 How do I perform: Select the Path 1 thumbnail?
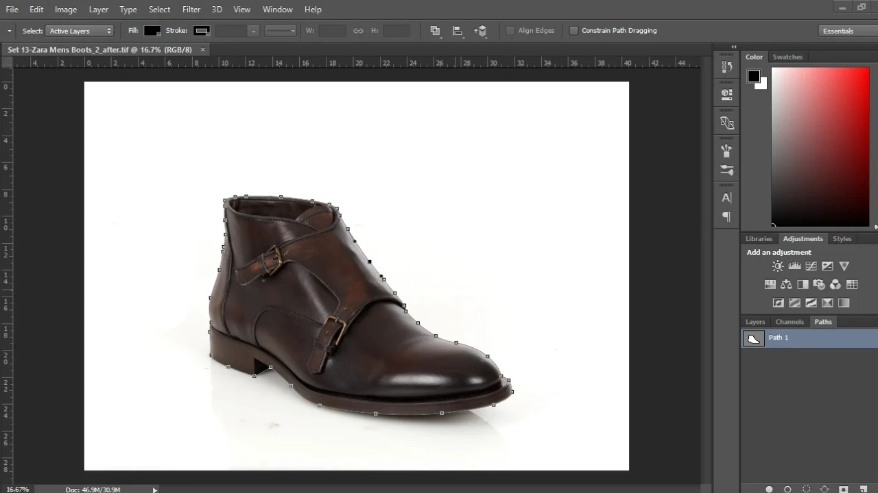(754, 338)
